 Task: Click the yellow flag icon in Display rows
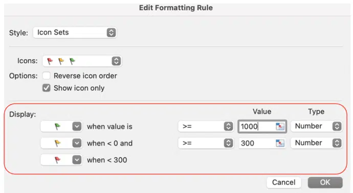click(58, 143)
